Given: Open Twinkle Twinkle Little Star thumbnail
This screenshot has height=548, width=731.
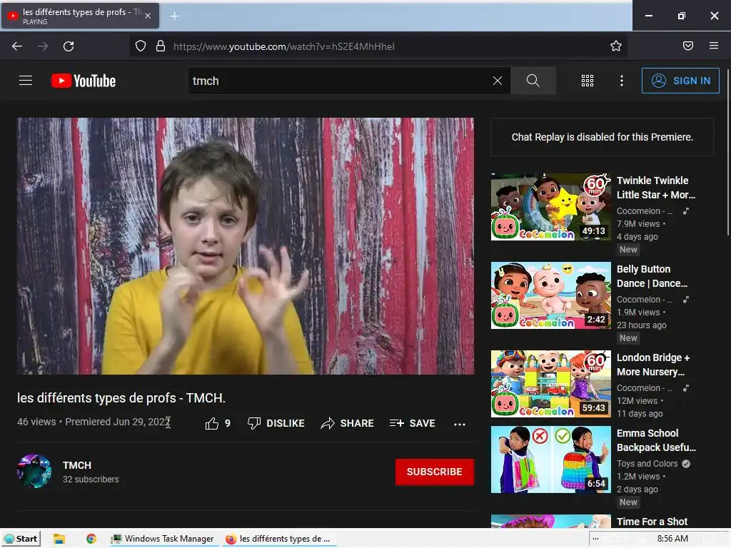Looking at the screenshot, I should [x=550, y=207].
